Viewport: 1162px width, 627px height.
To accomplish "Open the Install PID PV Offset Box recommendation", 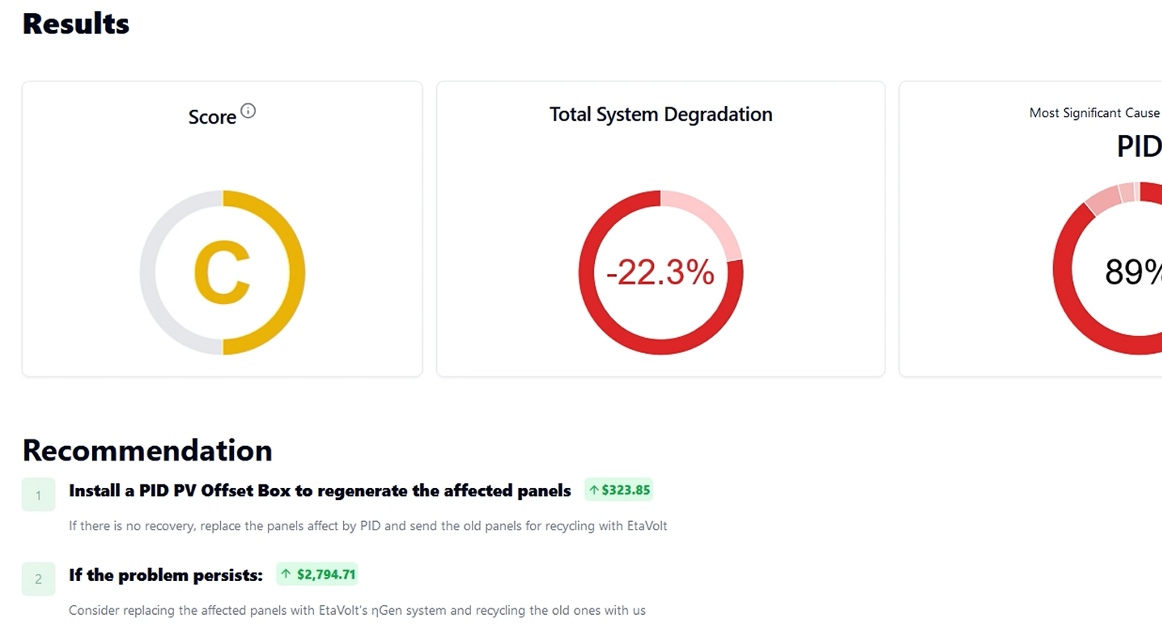I will click(x=320, y=491).
